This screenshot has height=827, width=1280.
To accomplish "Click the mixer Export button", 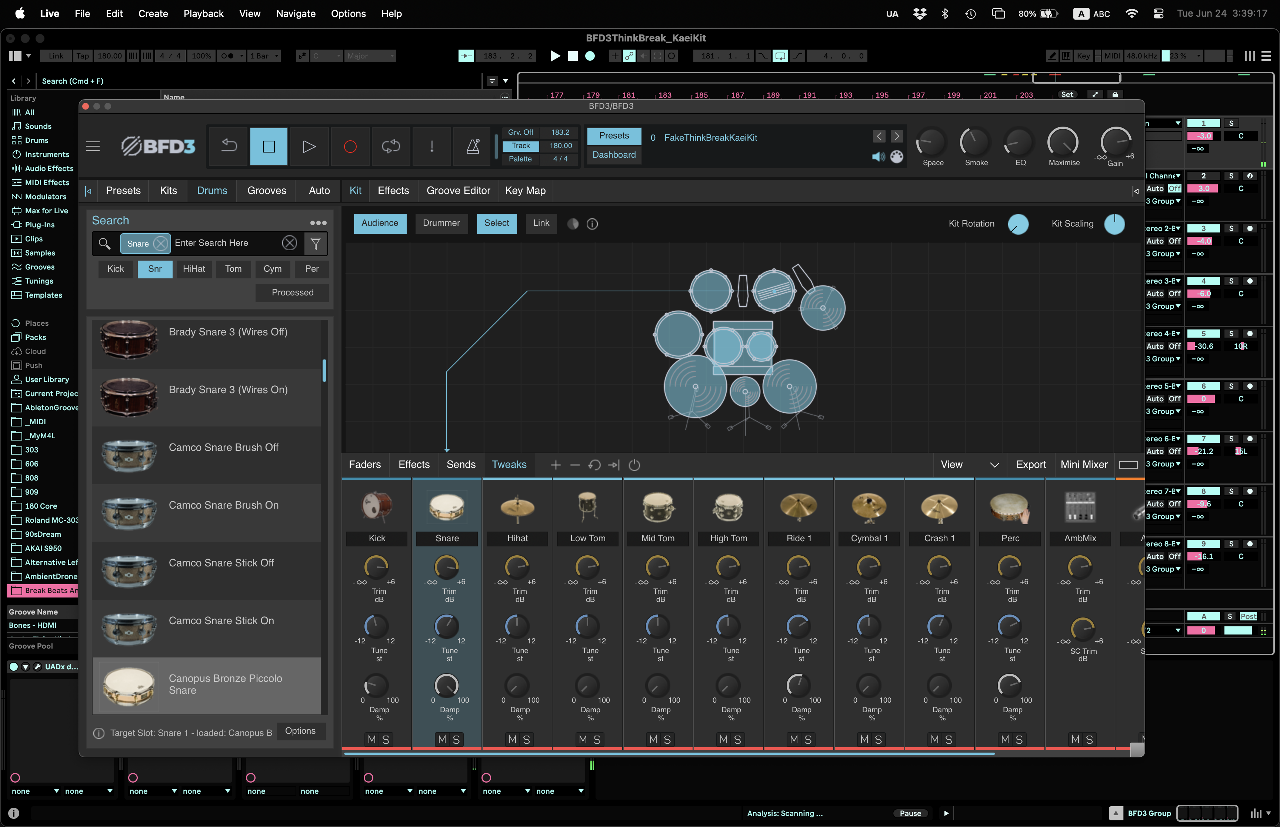I will pos(1031,465).
